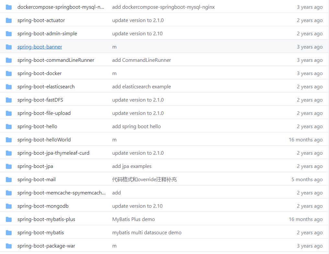Open the spring-boot-memcache-spymemcach... folder
Viewport: 329px width, 254px height.
62,193
